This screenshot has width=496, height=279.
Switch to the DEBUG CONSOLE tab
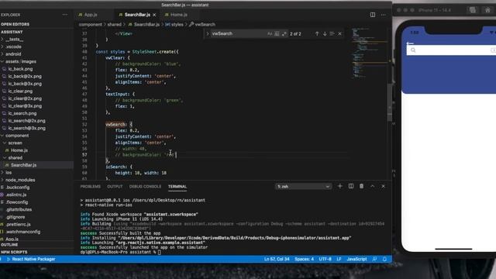pyautogui.click(x=145, y=187)
